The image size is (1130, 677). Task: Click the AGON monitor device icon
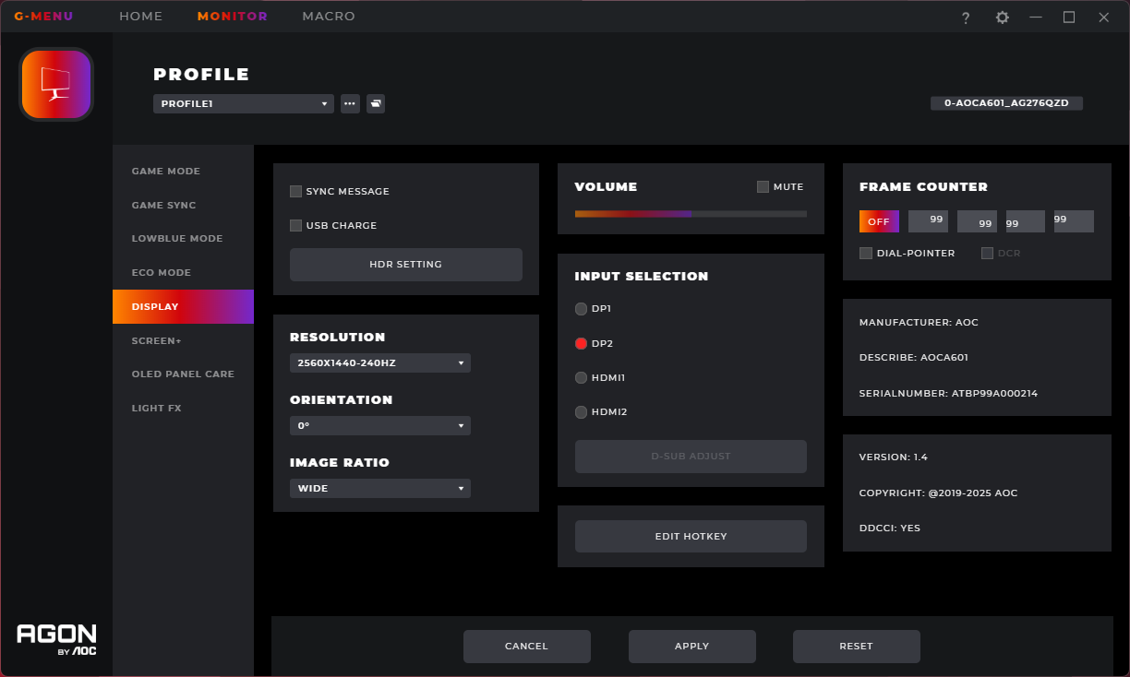(x=56, y=84)
